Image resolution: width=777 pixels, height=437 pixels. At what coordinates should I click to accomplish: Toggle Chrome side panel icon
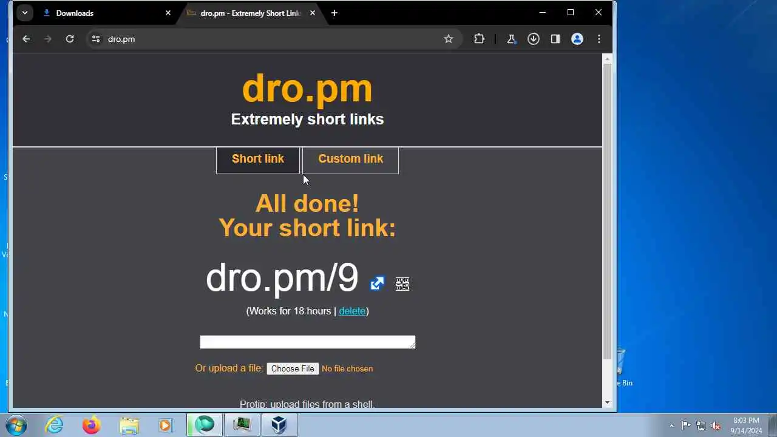pyautogui.click(x=555, y=39)
